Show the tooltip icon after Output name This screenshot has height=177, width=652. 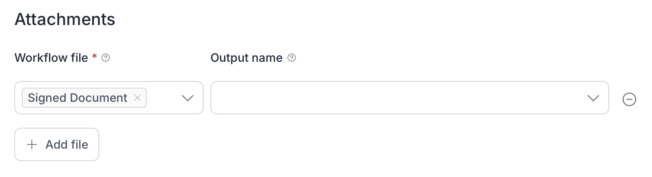[x=292, y=58]
